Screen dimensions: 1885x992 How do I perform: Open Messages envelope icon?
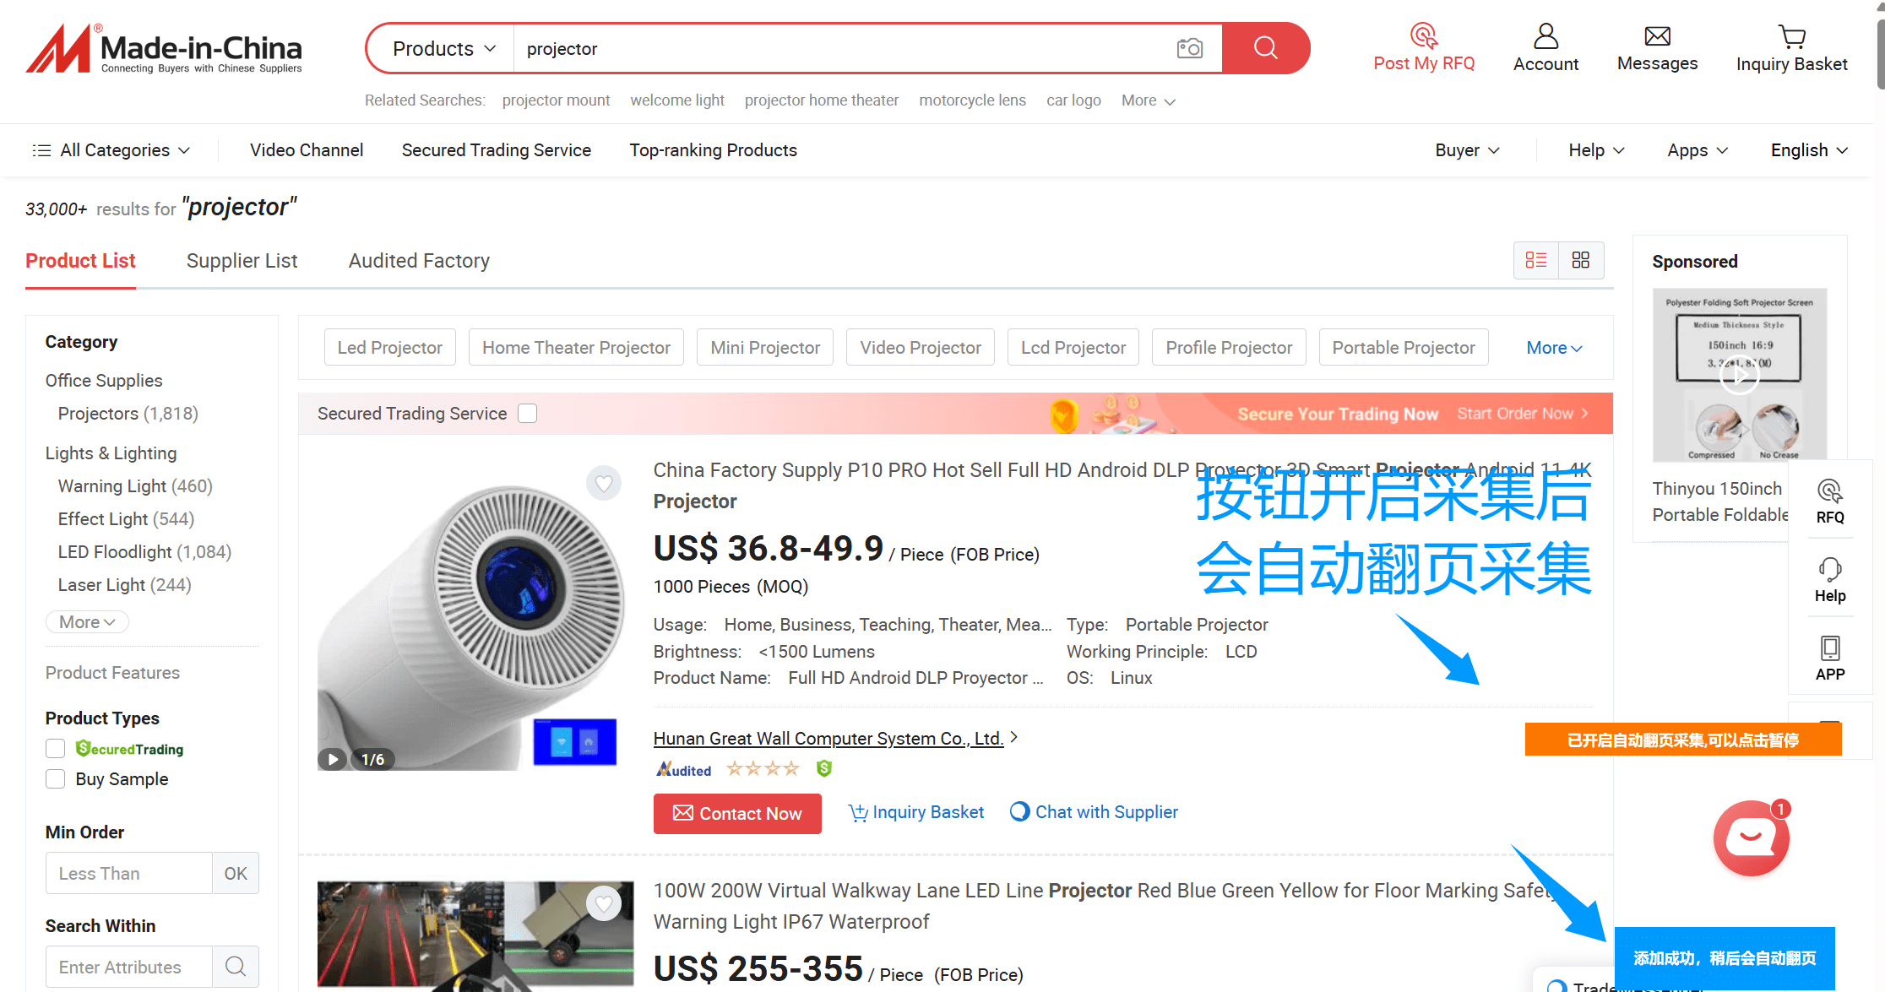point(1657,48)
